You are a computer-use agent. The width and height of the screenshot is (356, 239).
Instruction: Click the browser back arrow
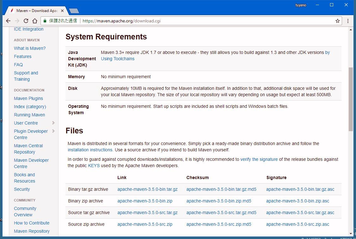(8, 21)
